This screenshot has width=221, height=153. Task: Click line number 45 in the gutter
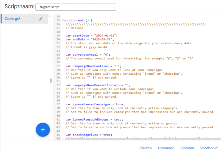point(58,135)
